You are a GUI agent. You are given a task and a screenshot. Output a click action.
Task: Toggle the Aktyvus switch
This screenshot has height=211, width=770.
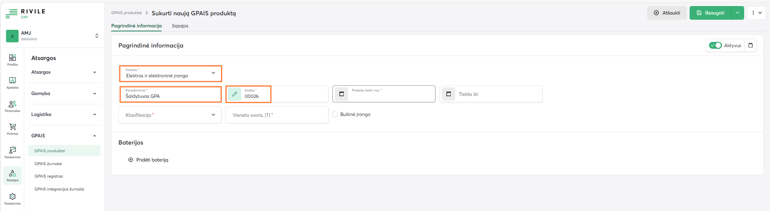(715, 46)
